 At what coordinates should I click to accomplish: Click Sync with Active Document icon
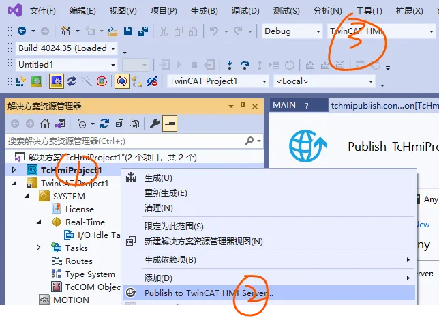tap(104, 124)
